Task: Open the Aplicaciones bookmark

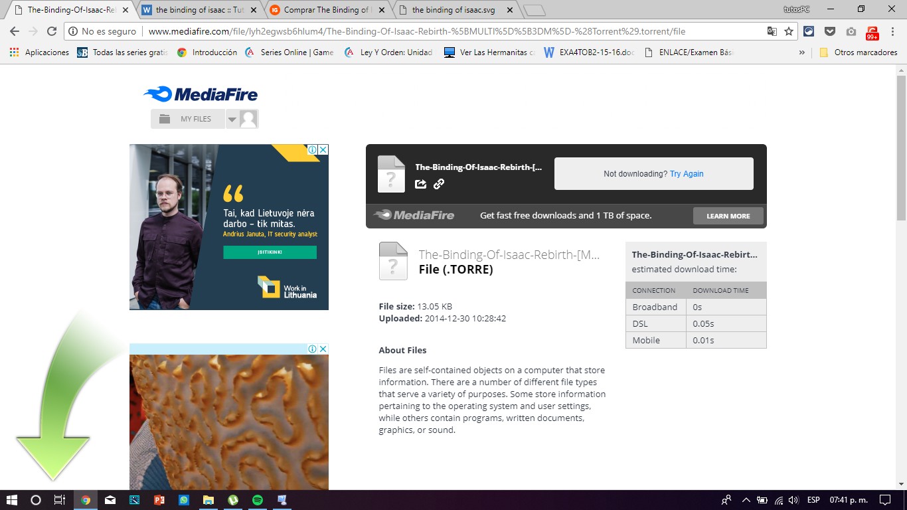Action: click(40, 52)
